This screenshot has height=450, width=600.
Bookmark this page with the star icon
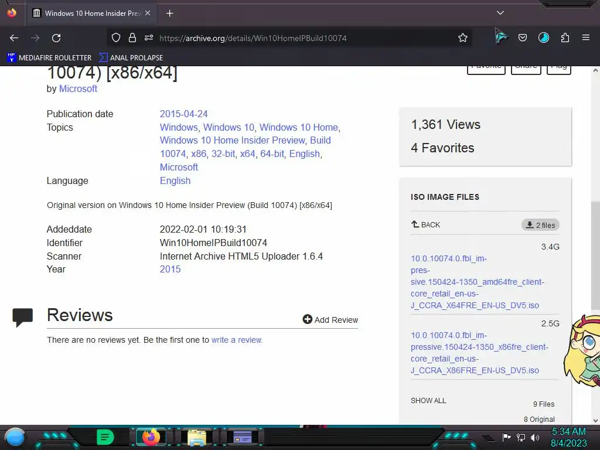[x=463, y=37]
